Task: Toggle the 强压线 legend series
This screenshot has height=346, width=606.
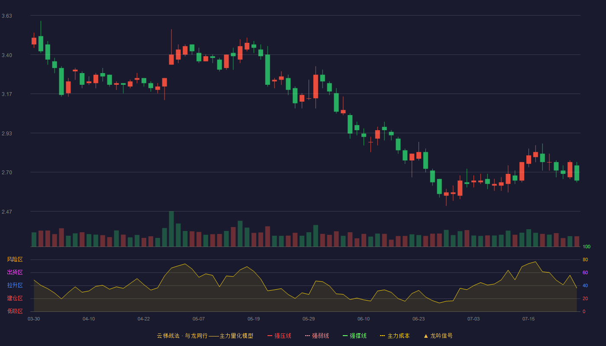Action: [279, 336]
